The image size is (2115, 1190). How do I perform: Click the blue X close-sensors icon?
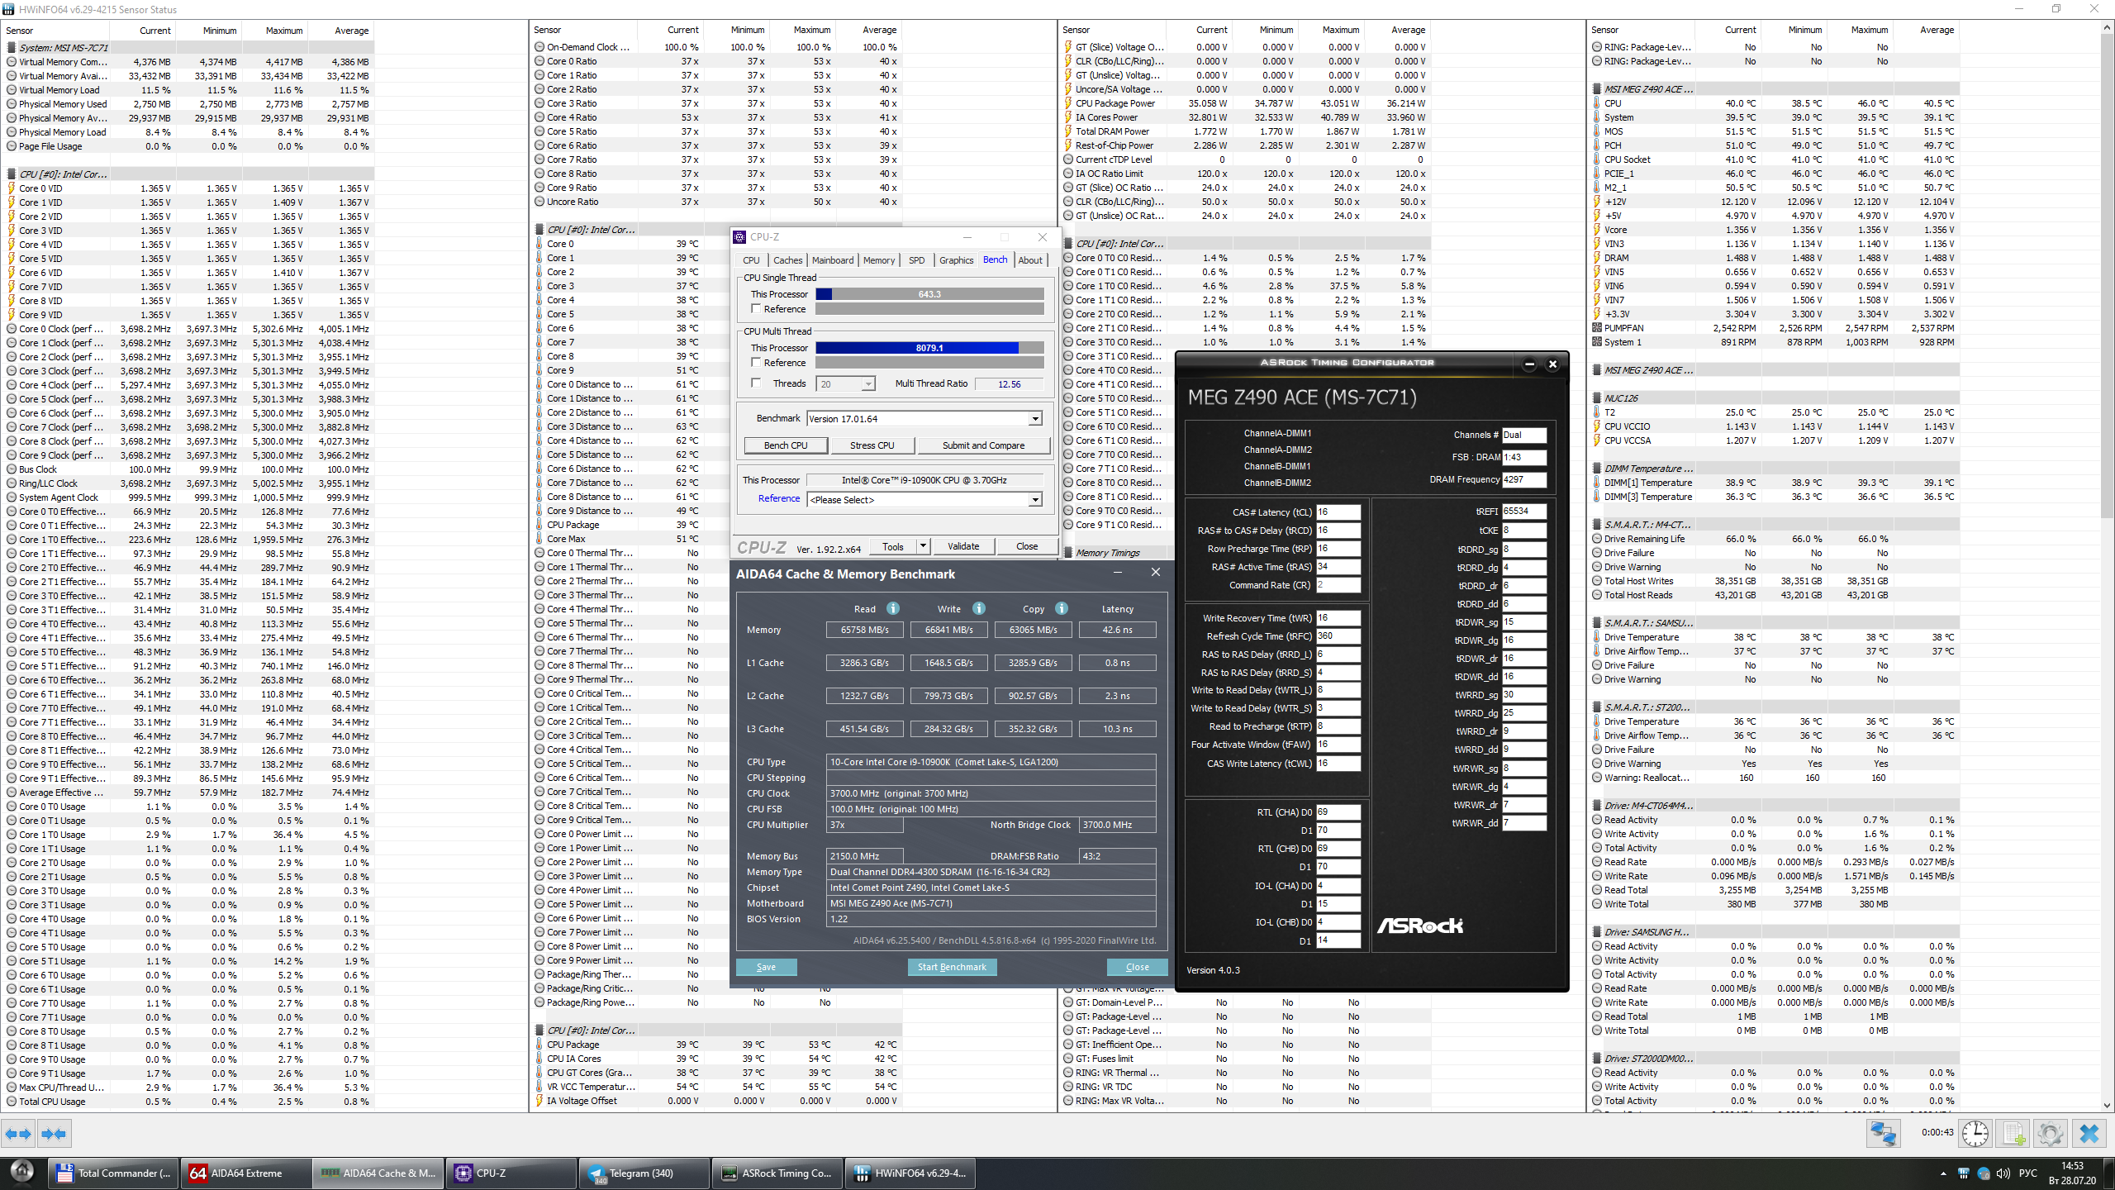coord(2089,1134)
